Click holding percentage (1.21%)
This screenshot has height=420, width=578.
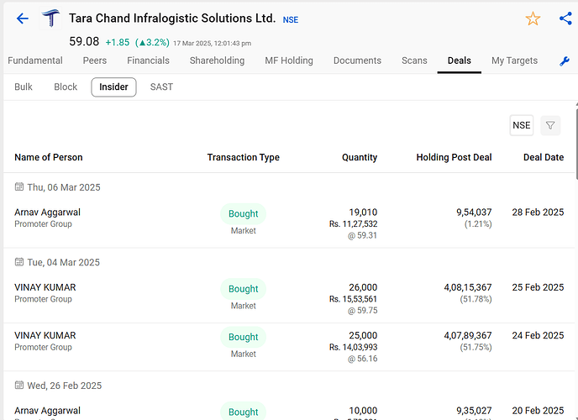(x=478, y=224)
